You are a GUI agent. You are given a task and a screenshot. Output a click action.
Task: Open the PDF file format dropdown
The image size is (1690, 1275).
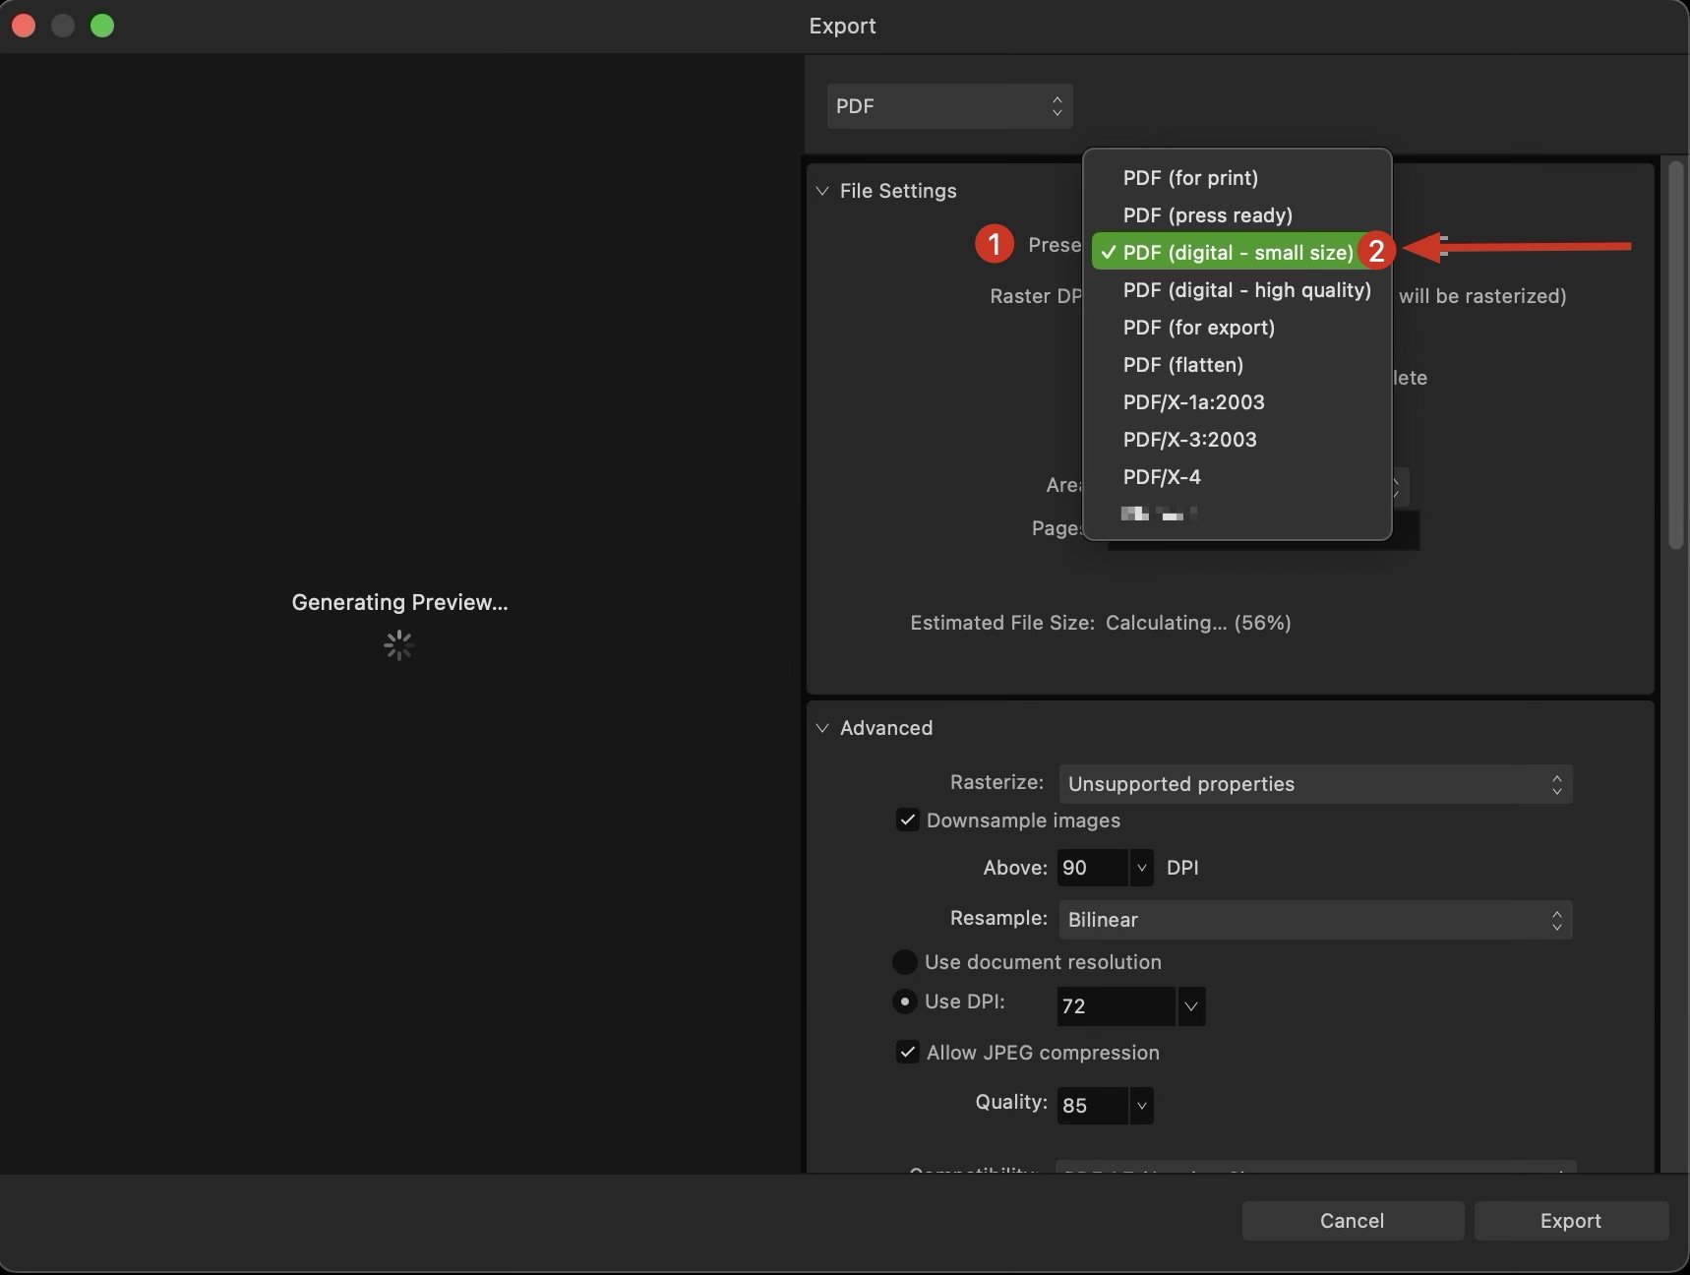pyautogui.click(x=949, y=106)
